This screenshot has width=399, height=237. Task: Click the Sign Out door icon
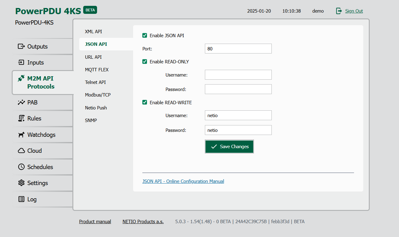pos(339,11)
